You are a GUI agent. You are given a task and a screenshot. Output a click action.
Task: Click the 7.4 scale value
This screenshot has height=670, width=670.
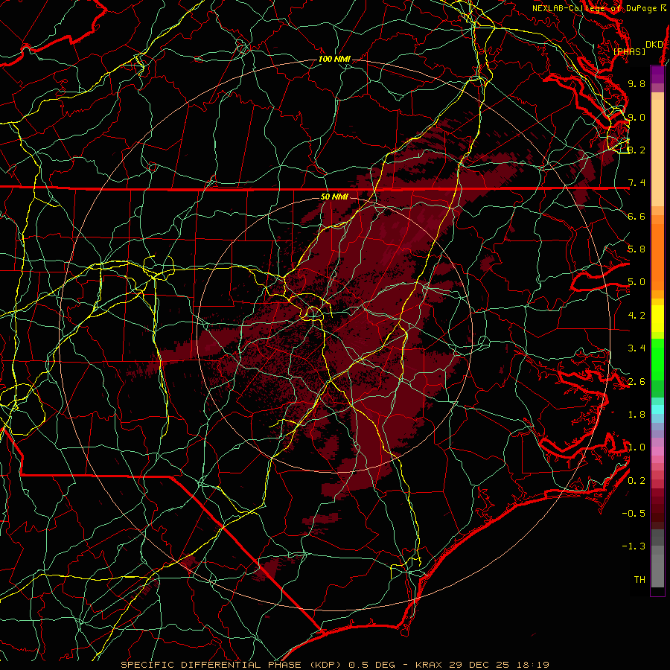[636, 183]
